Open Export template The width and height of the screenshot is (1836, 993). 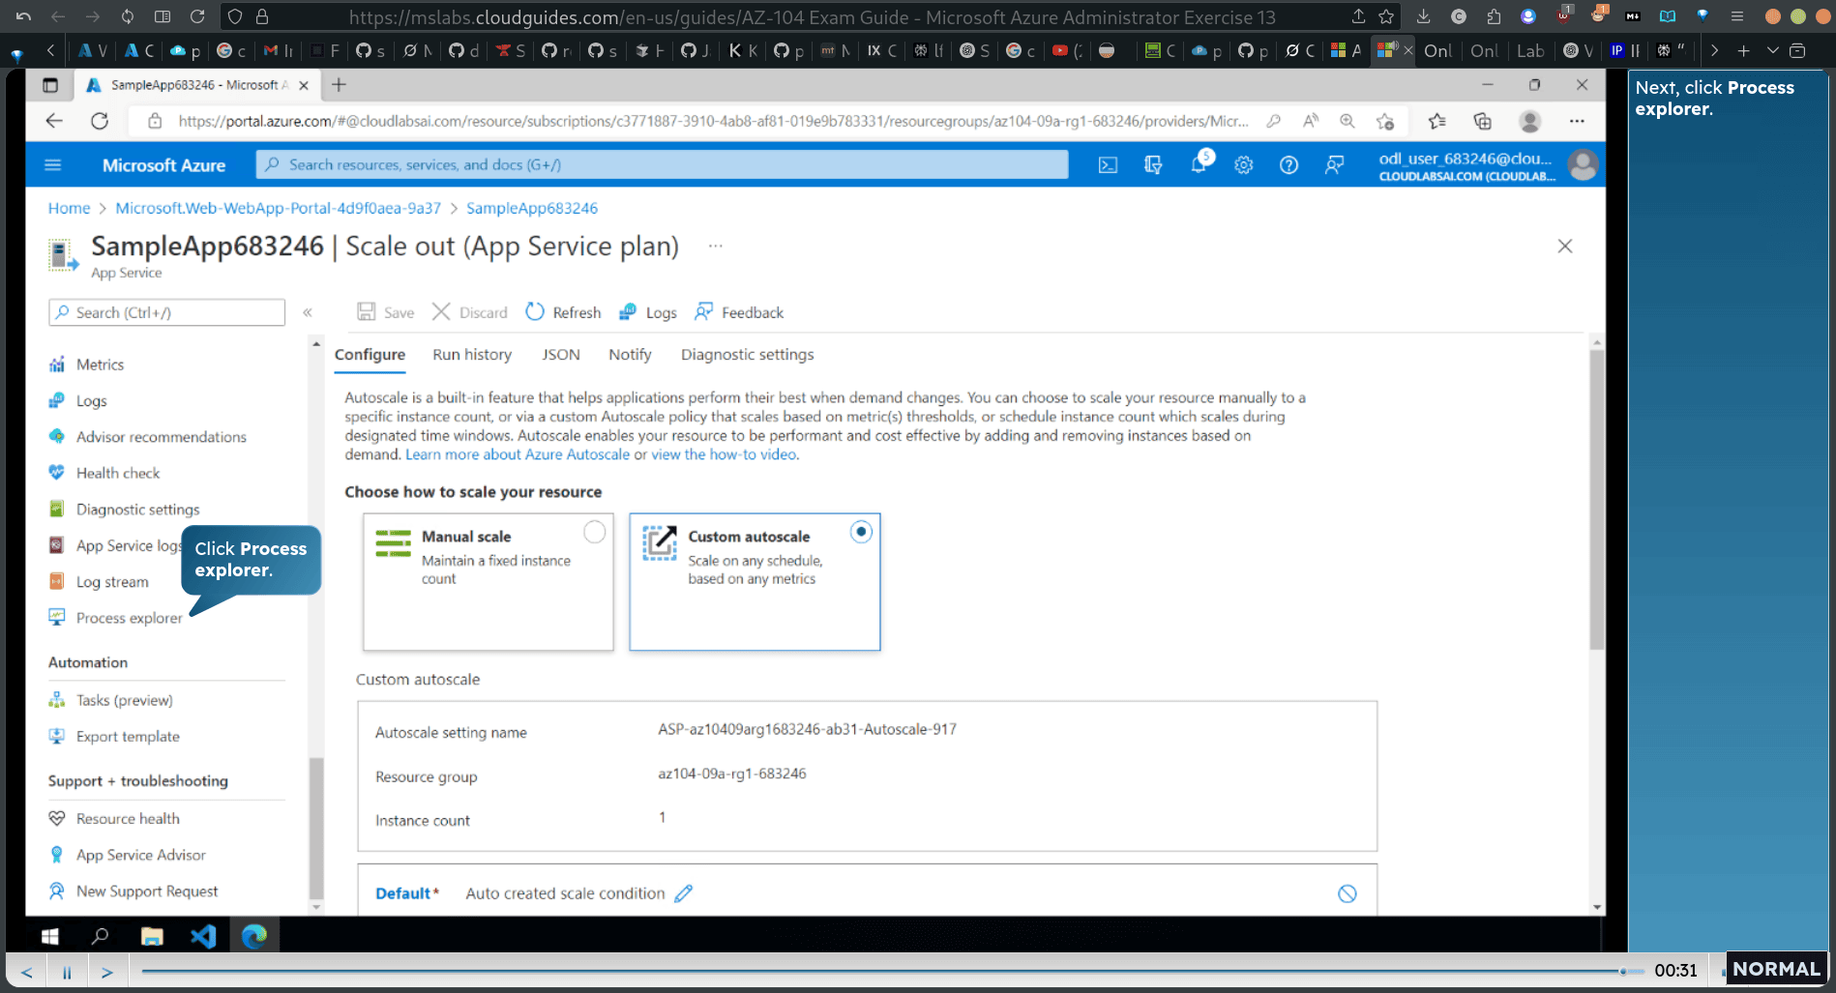(x=128, y=737)
